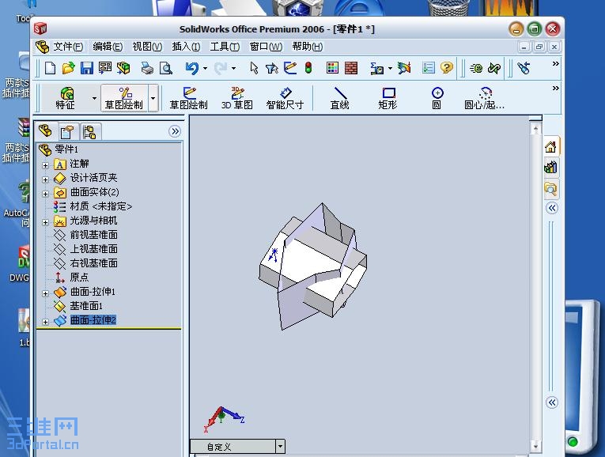This screenshot has height=457, width=605.
Task: Click the 3D surface model in viewport
Action: [x=313, y=266]
